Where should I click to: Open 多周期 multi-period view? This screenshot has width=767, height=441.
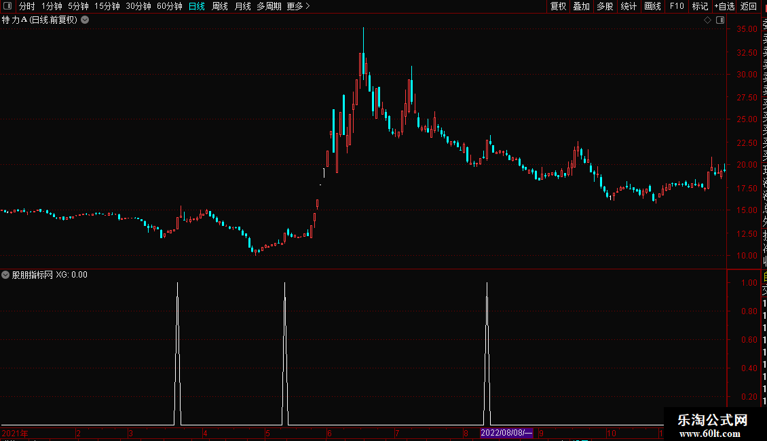pyautogui.click(x=269, y=6)
